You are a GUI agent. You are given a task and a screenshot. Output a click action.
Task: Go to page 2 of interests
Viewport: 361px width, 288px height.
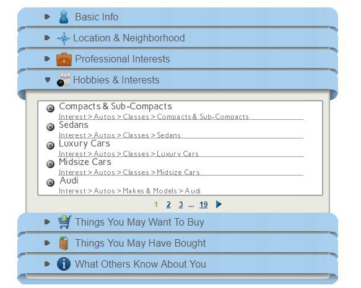pos(168,205)
